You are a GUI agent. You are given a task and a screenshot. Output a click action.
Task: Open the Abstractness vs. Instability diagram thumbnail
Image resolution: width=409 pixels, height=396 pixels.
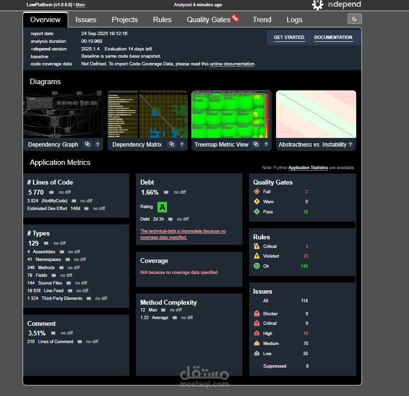click(316, 114)
